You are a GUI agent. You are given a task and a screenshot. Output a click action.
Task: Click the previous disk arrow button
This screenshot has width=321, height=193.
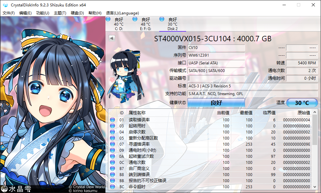coord(112,38)
